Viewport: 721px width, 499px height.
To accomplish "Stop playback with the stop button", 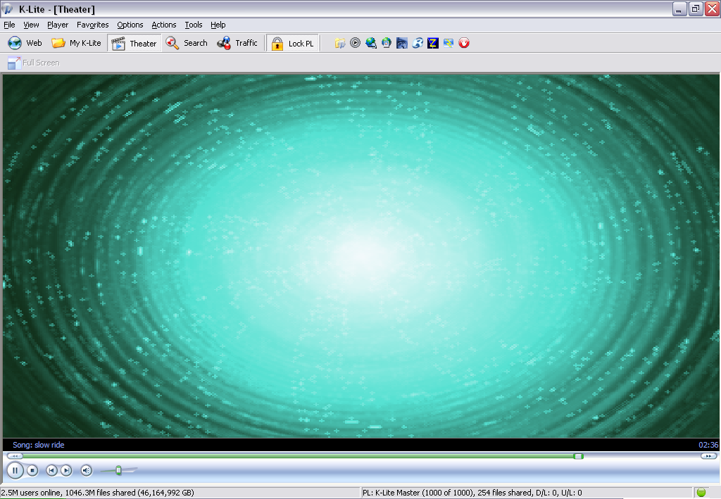I will [x=32, y=470].
